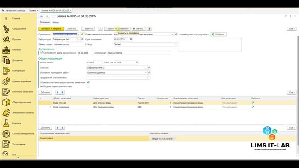Click the red icon button right of Печать
This screenshot has width=299, height=168.
149,29
